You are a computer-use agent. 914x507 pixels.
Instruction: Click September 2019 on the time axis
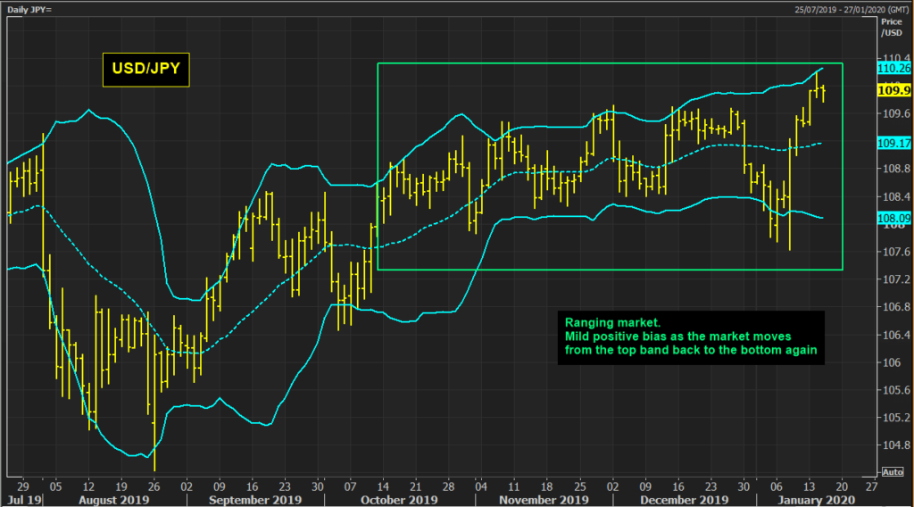coord(245,500)
